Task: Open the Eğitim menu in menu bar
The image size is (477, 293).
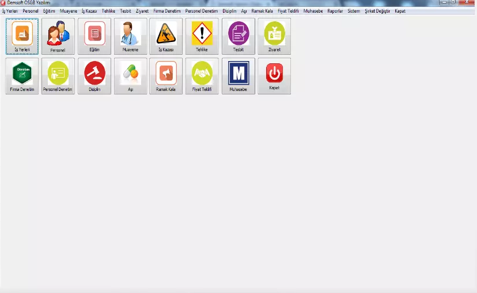Action: coord(49,11)
